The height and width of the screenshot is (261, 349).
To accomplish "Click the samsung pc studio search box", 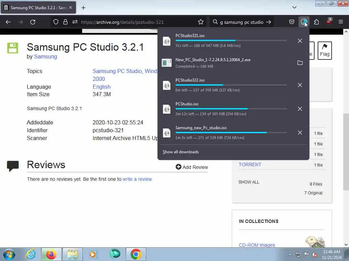I will point(242,22).
